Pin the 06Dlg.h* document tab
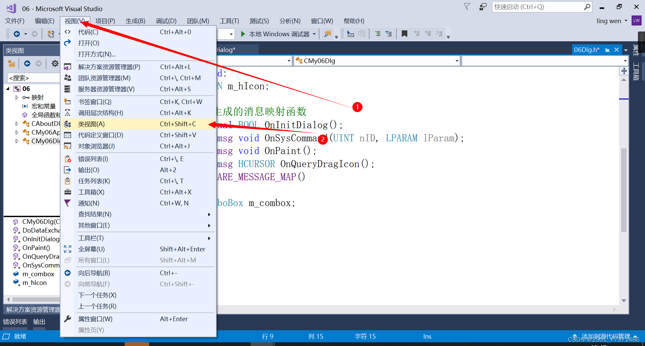 [x=607, y=49]
